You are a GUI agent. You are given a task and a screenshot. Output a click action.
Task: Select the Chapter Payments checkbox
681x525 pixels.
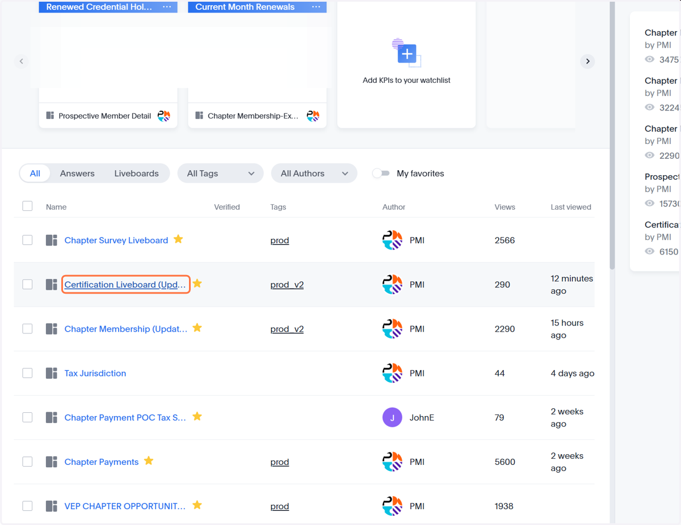[x=27, y=462]
